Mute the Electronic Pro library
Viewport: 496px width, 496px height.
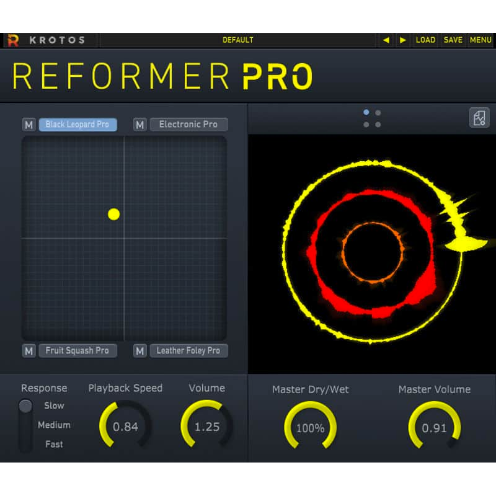tap(140, 125)
